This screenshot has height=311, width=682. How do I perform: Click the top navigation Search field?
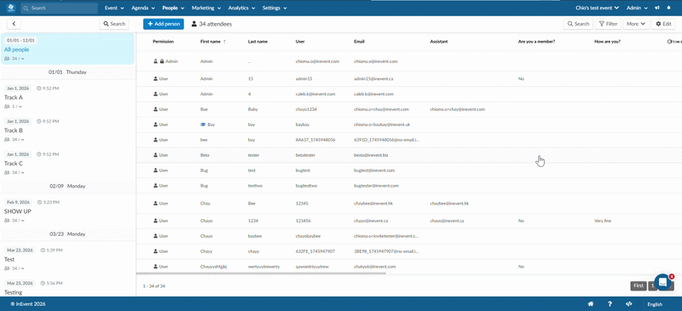(59, 8)
